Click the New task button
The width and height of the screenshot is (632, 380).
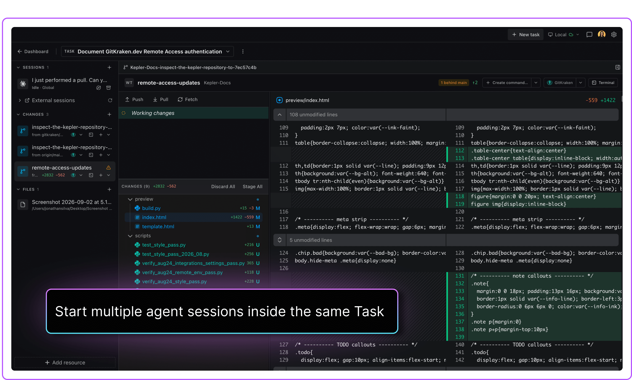click(x=526, y=35)
